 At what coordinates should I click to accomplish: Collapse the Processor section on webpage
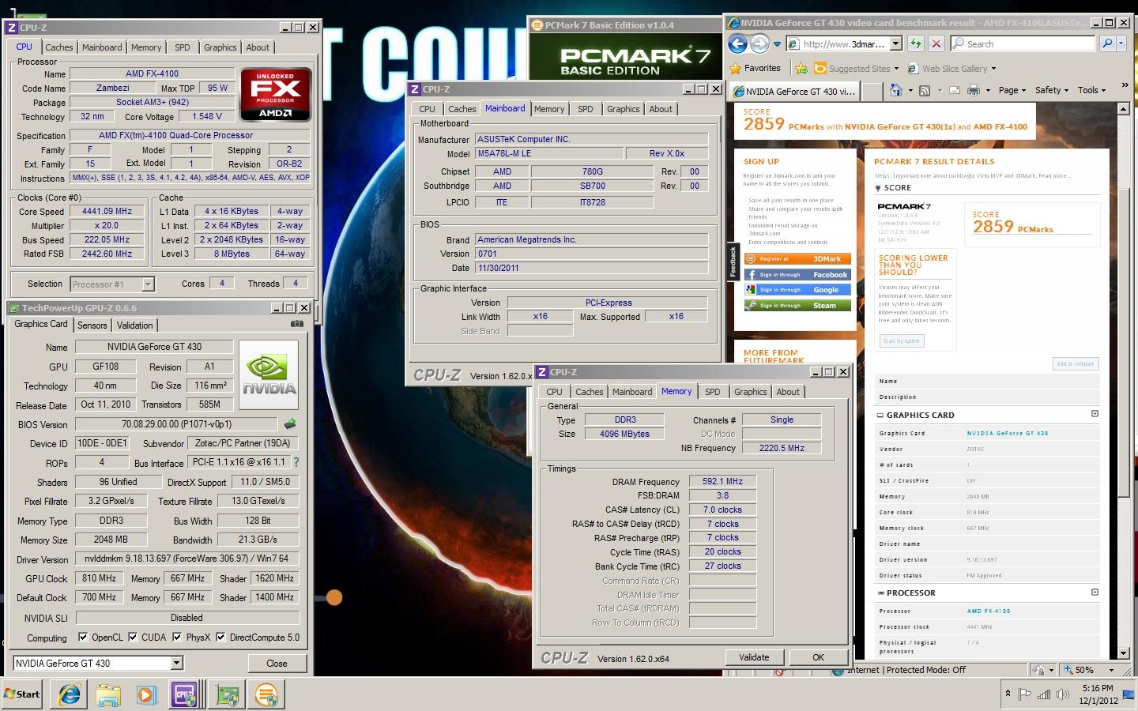click(x=1095, y=592)
